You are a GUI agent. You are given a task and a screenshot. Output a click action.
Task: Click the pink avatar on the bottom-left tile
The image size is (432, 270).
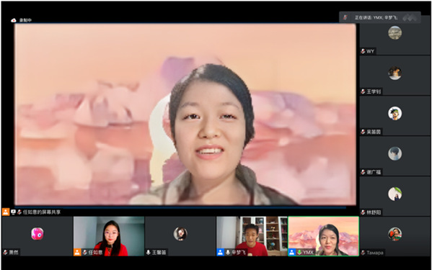38,234
